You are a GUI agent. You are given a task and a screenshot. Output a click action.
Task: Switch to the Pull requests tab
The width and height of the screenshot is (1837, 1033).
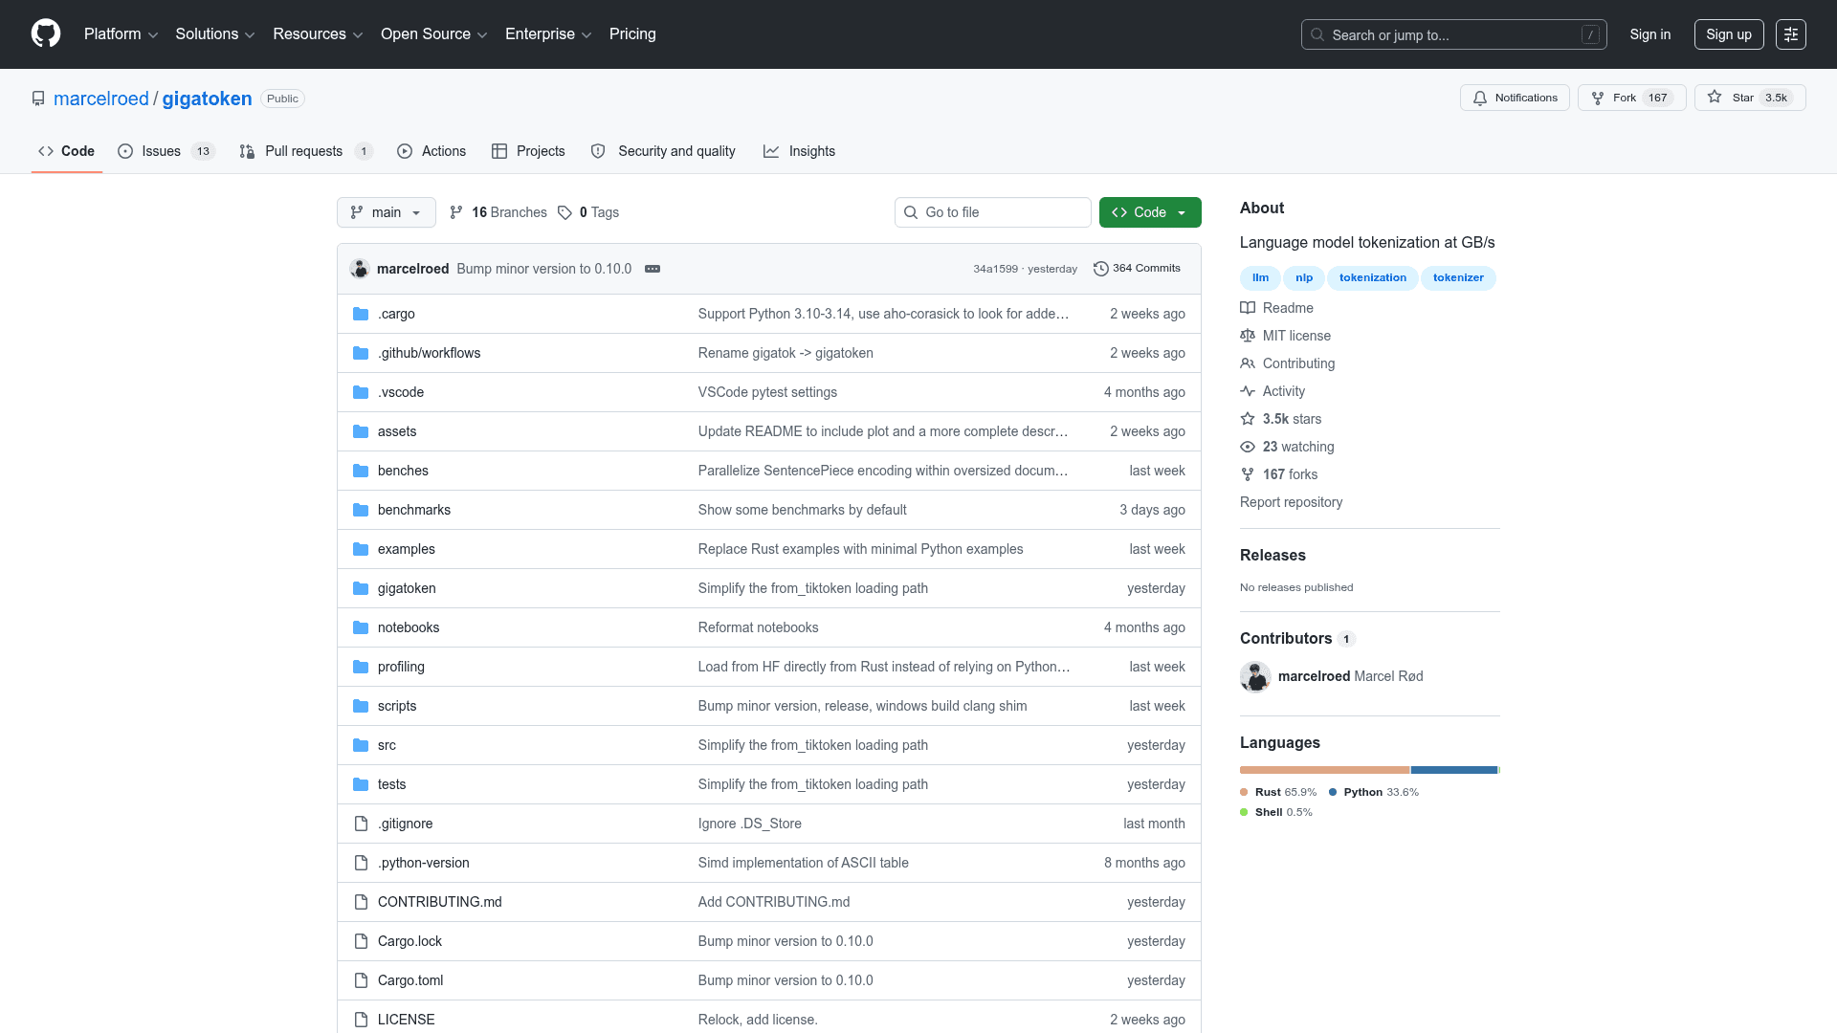pyautogui.click(x=305, y=151)
